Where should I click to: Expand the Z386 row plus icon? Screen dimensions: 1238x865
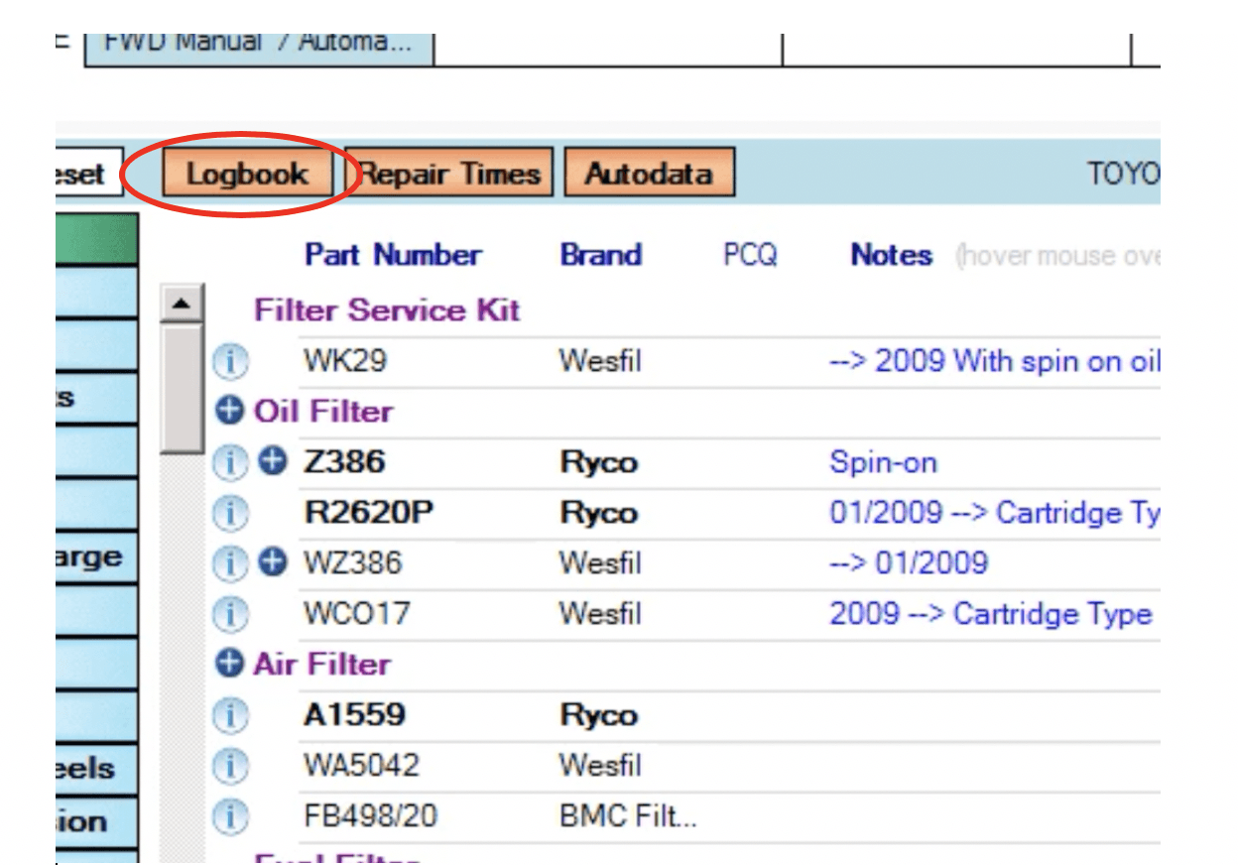[273, 461]
